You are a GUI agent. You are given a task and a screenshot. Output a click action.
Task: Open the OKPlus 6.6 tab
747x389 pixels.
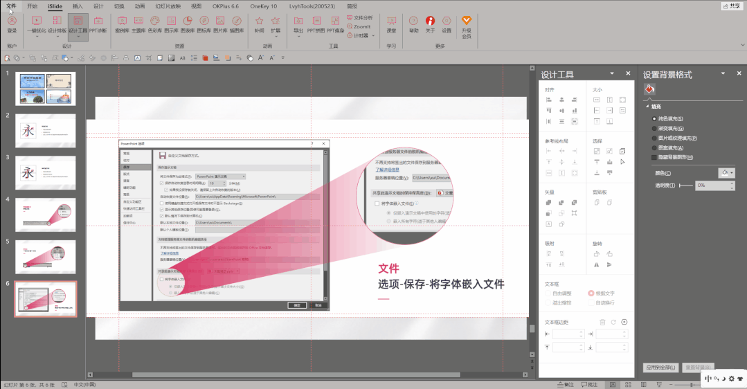click(226, 6)
